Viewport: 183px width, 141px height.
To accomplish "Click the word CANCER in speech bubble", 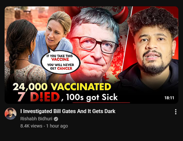I will point(65,68).
